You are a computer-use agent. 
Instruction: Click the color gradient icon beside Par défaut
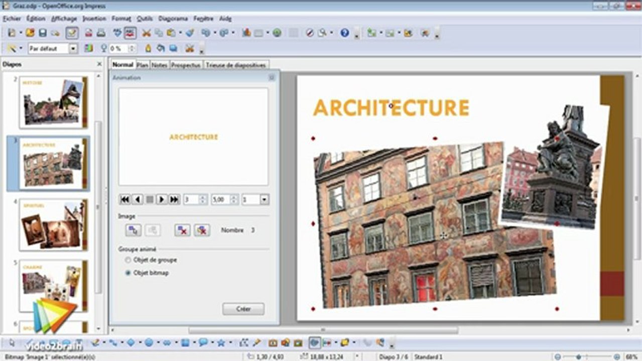pyautogui.click(x=88, y=49)
